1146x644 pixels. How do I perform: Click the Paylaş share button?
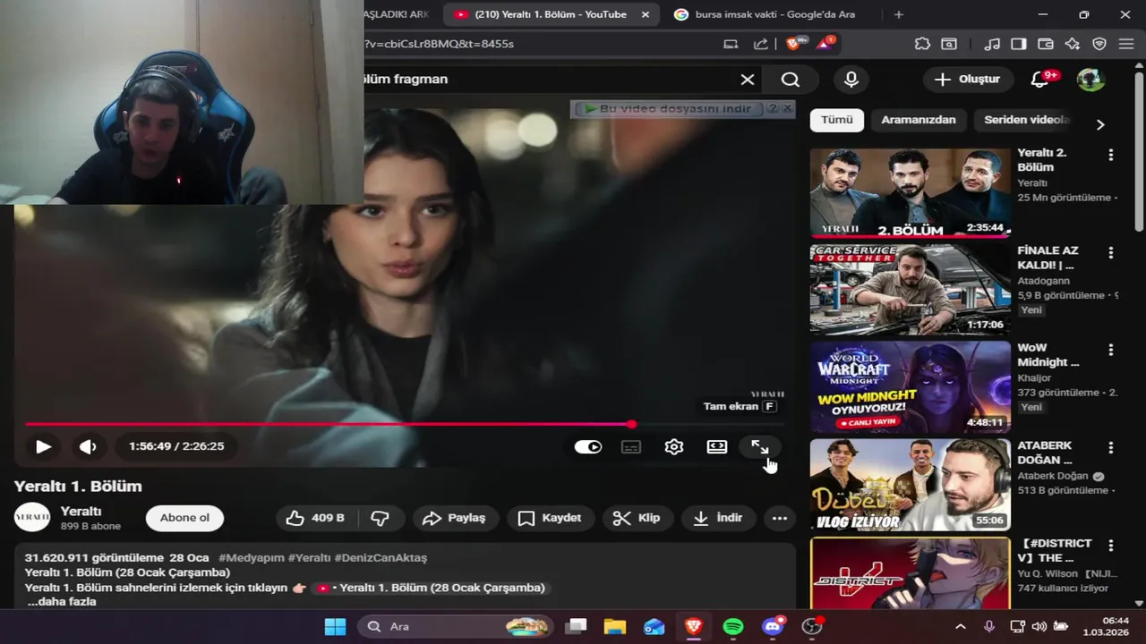tap(454, 518)
